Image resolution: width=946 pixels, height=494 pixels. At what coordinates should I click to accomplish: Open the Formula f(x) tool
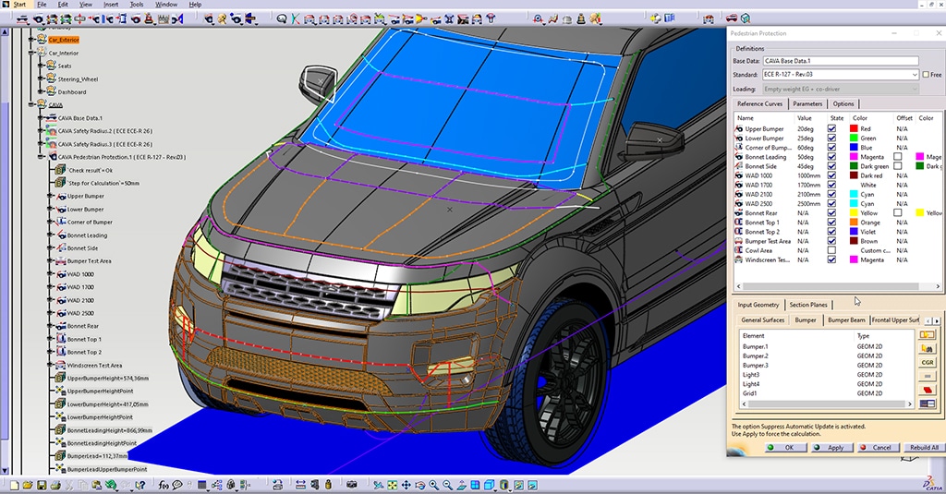coord(164,485)
